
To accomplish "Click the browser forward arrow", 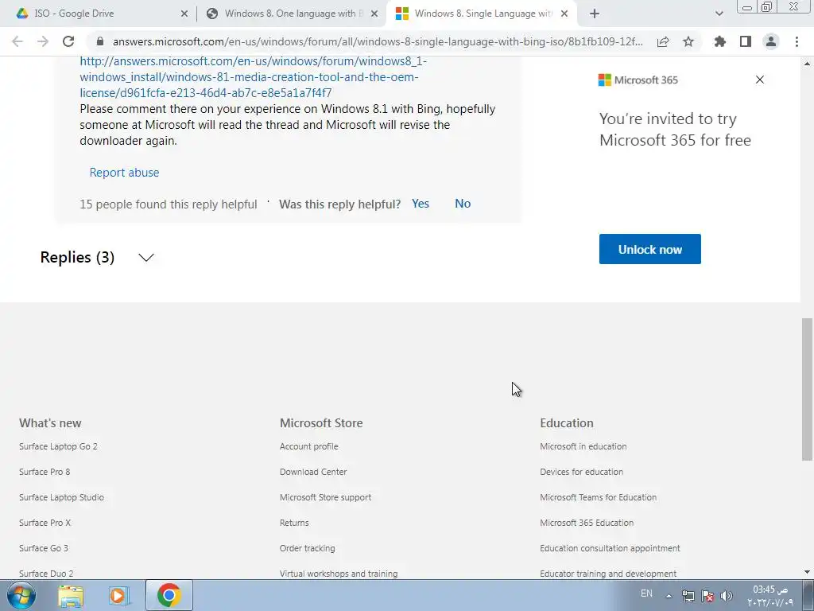I will (43, 41).
